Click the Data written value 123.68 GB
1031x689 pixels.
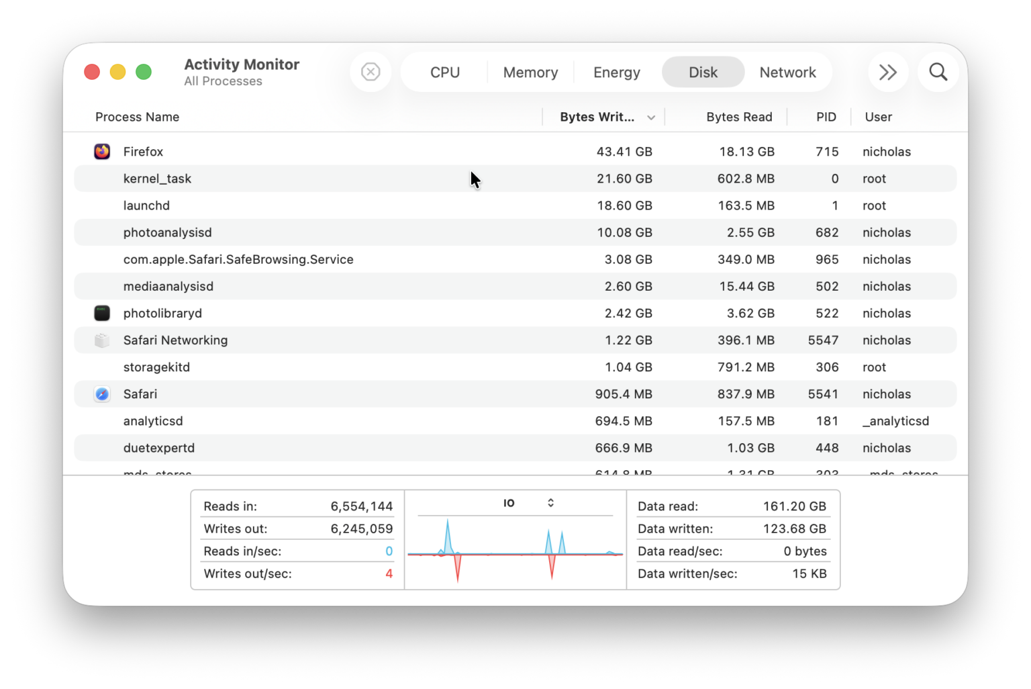coord(794,529)
